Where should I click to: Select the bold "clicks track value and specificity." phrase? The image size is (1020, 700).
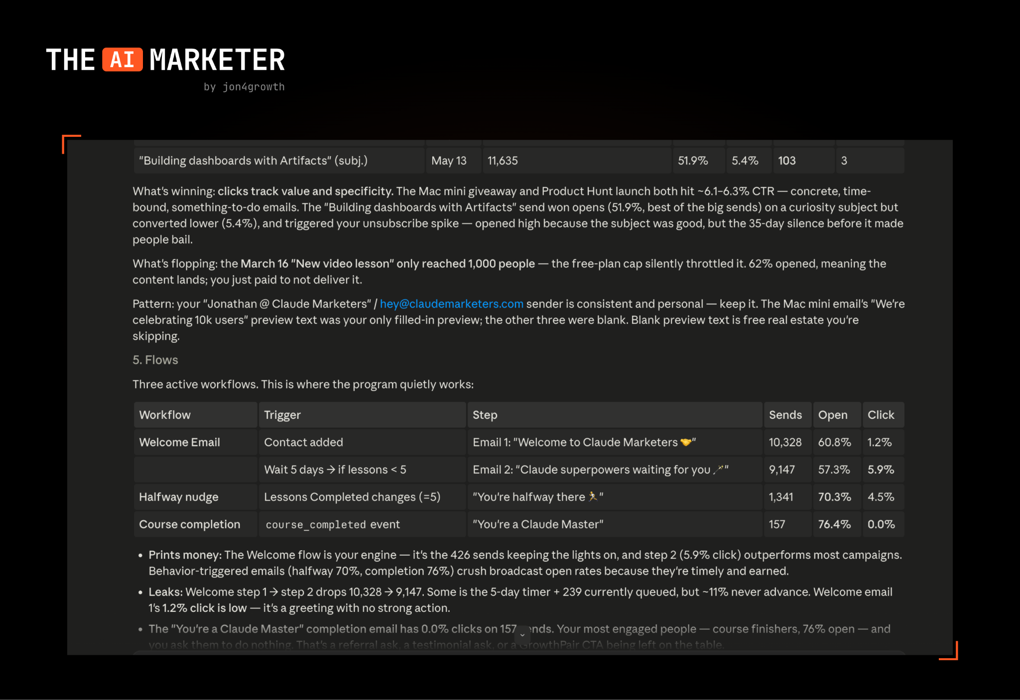click(306, 192)
